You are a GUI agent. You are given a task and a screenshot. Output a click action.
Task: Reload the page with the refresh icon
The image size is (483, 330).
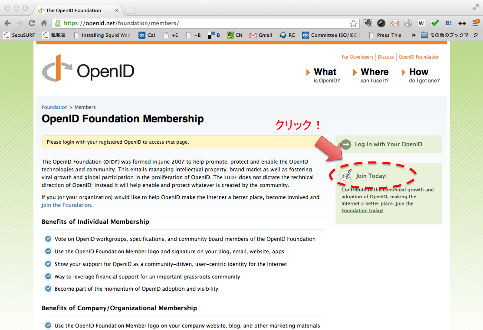[32, 23]
